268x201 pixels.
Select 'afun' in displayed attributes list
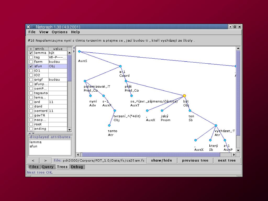pos(33,146)
